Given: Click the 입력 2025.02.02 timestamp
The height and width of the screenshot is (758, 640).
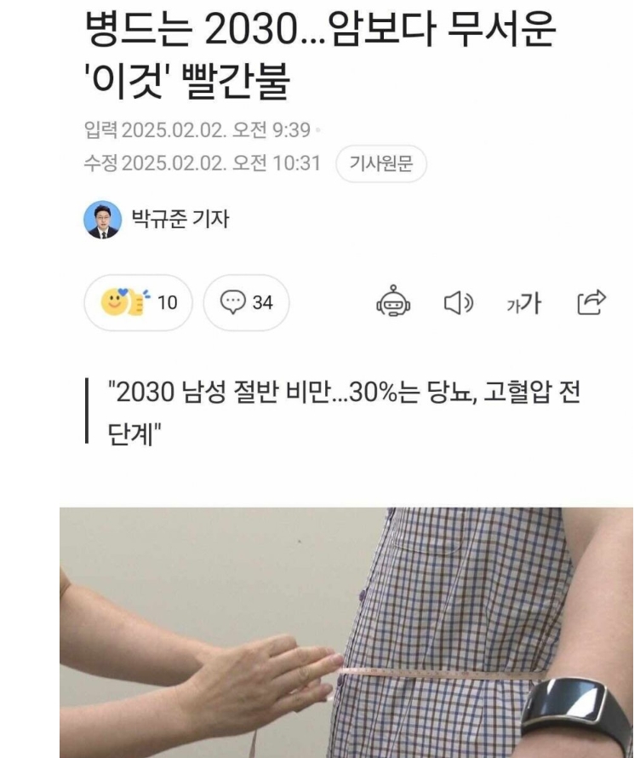Looking at the screenshot, I should (x=197, y=130).
